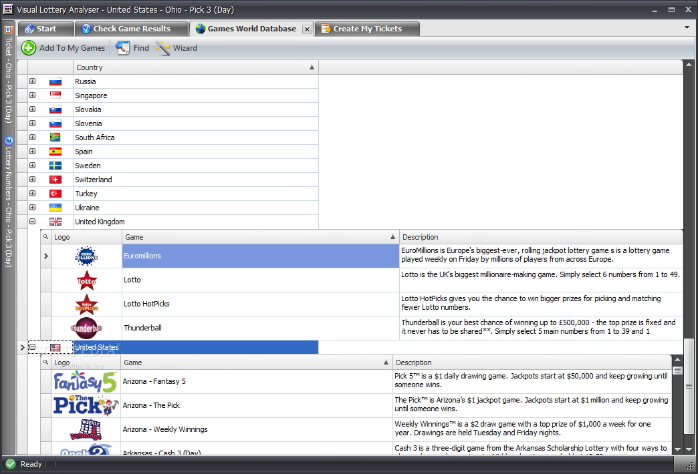
Task: Open Lottery Numbers - Ohio - Pick 3 side panel
Action: (9, 202)
